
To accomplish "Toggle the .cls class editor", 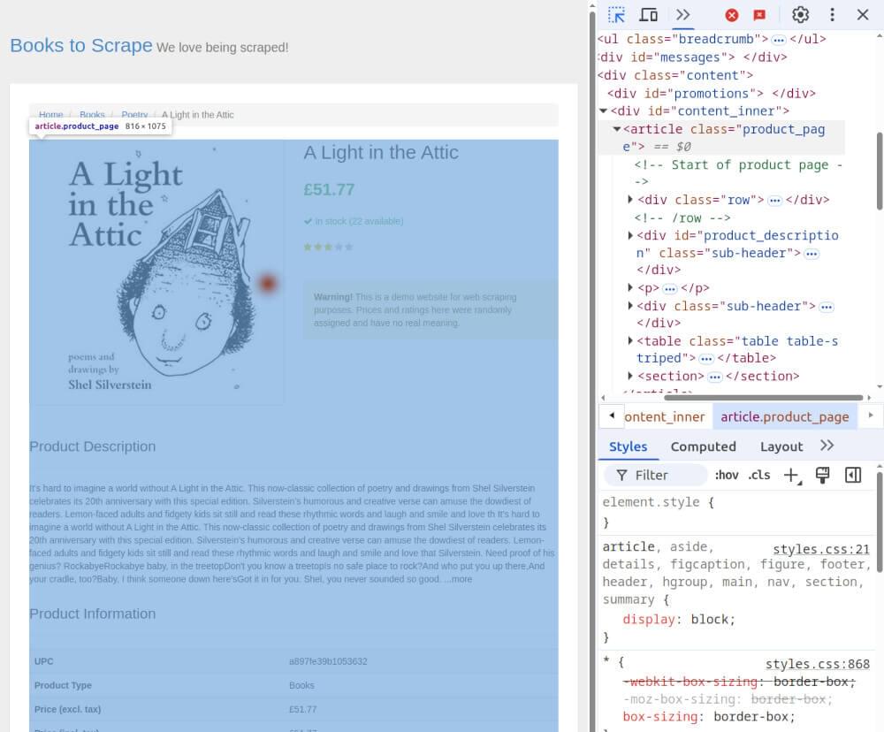I will point(758,475).
